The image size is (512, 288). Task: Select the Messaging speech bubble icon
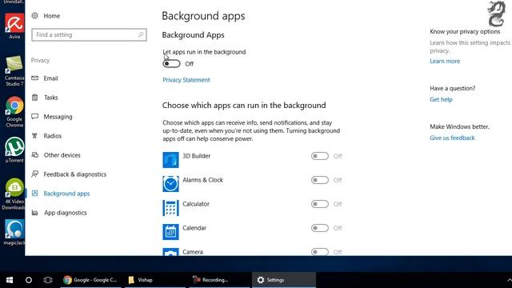coord(35,116)
